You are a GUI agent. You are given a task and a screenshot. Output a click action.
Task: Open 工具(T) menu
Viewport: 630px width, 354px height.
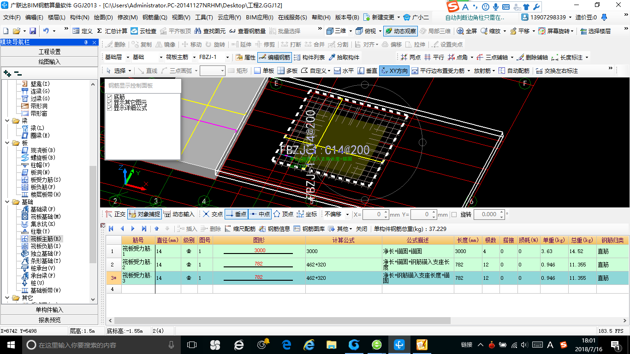(x=204, y=17)
